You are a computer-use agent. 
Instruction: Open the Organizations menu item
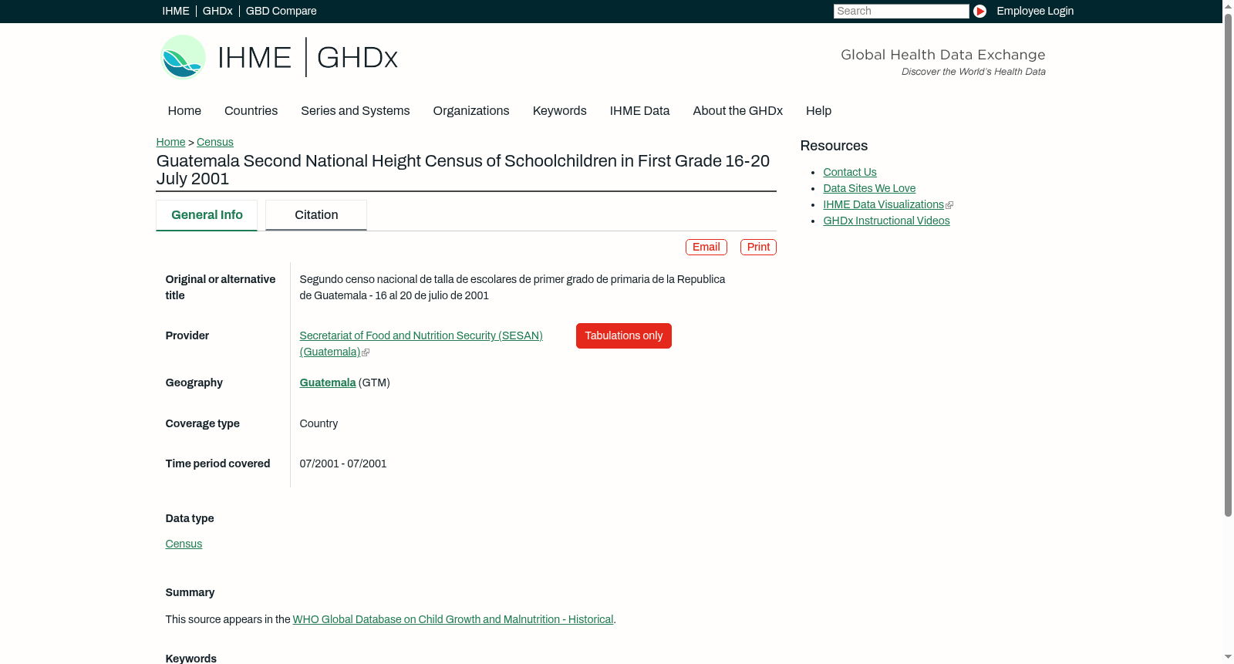pos(471,111)
